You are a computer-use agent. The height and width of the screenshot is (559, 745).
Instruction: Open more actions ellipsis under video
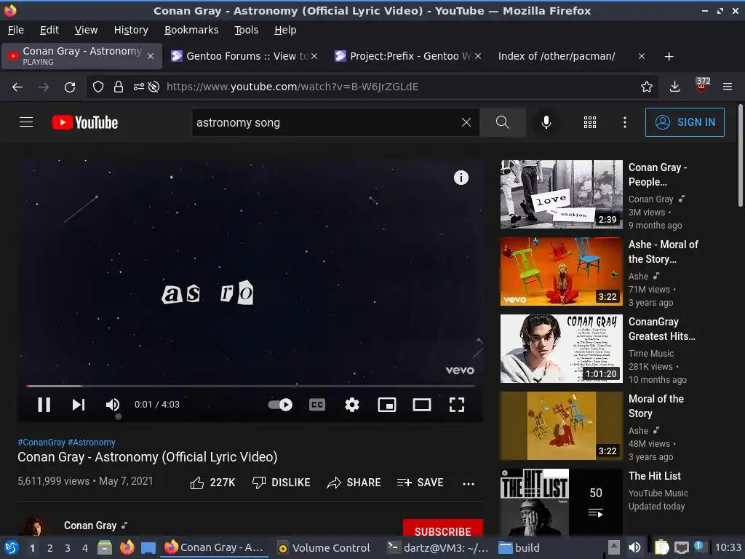pyautogui.click(x=469, y=483)
